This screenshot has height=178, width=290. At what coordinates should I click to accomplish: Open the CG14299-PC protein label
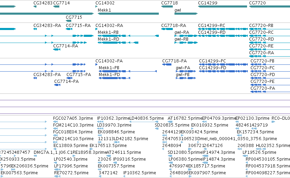pos(213,61)
